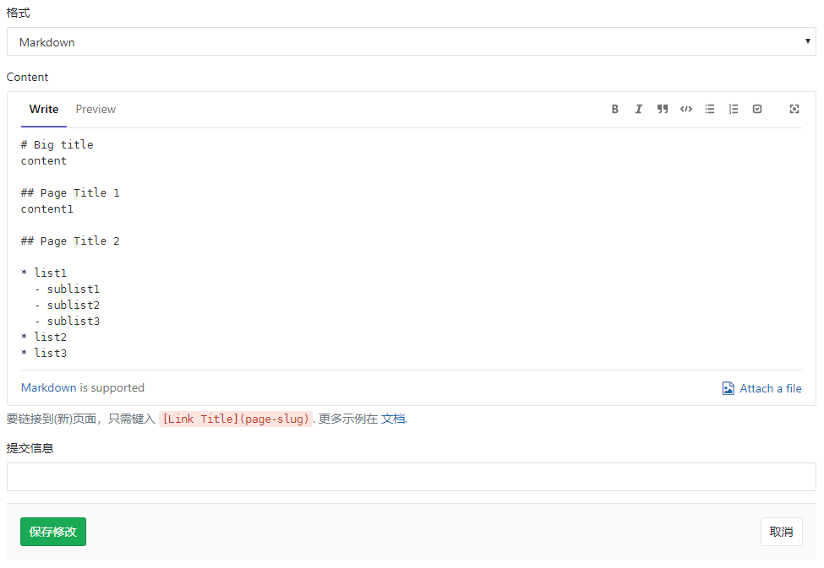Viewport: 824px width, 568px height.
Task: Click inside the 提交信息 input field
Action: pyautogui.click(x=412, y=477)
